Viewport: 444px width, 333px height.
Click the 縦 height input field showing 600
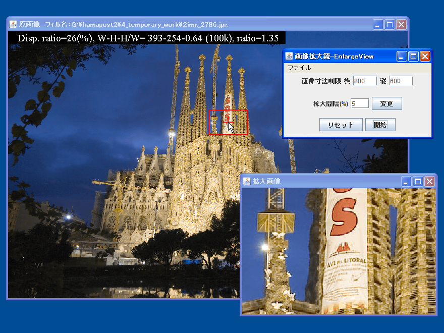(401, 81)
